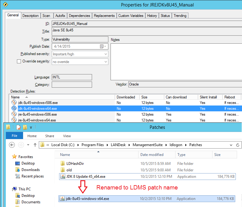Click the jre-8u45-windows-i586.exe rule icon
242x207 pixels.
point(14,114)
